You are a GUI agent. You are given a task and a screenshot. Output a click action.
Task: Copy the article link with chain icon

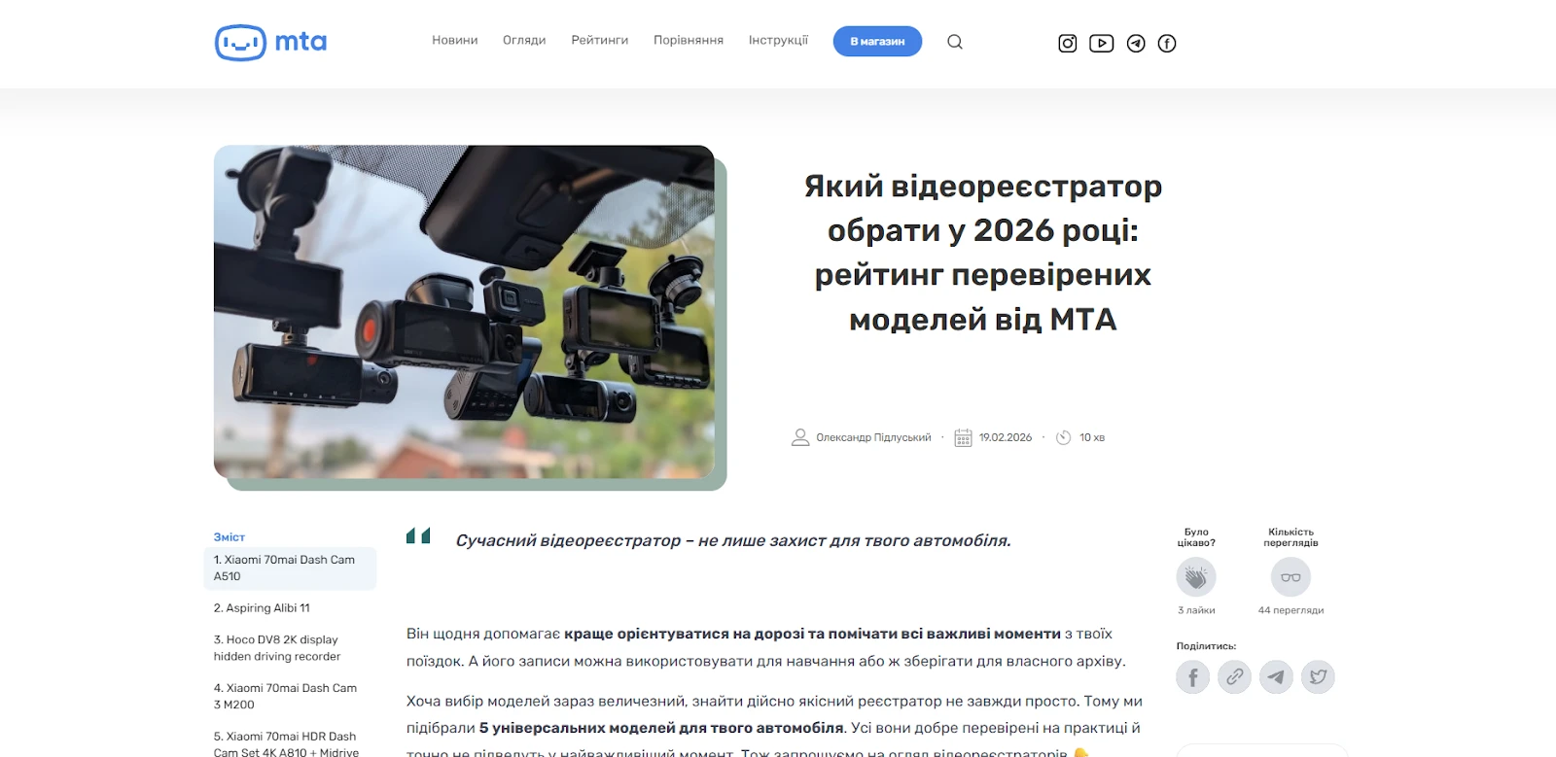pos(1235,676)
